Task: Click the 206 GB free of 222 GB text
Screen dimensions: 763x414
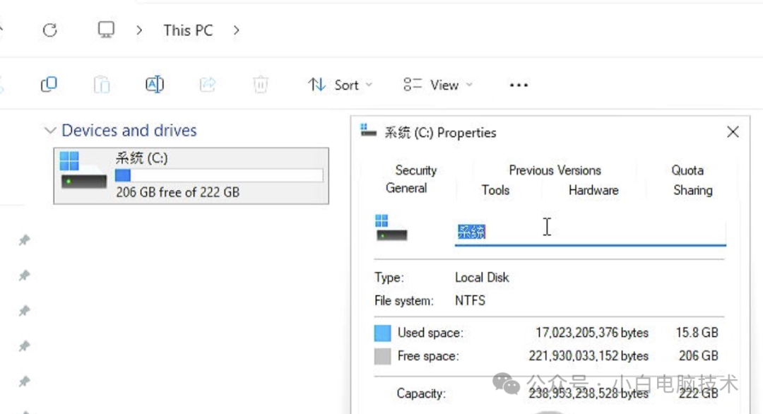Action: point(177,192)
